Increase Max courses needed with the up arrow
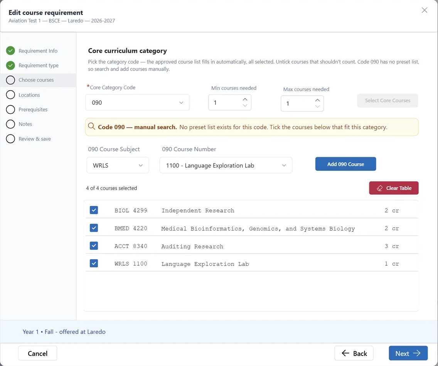Screen dimensions: 438x366 coord(317,100)
